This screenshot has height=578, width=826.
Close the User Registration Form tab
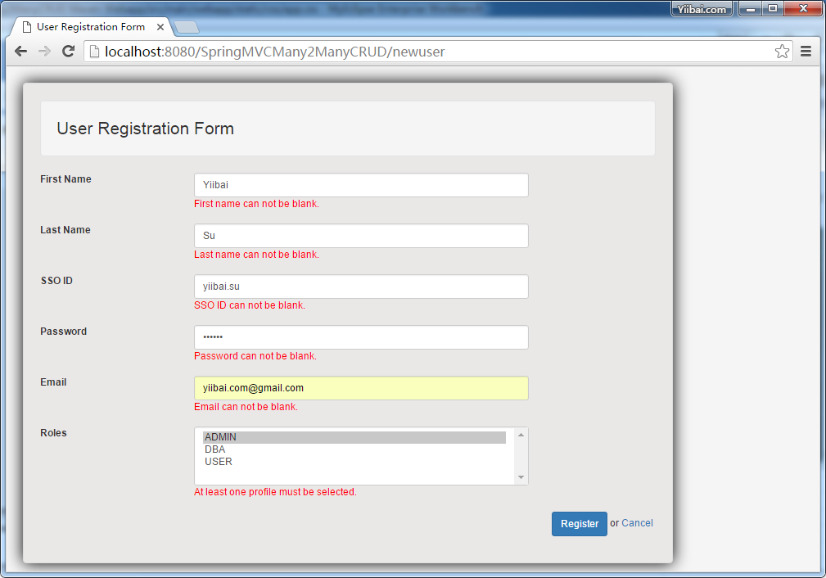pyautogui.click(x=160, y=27)
